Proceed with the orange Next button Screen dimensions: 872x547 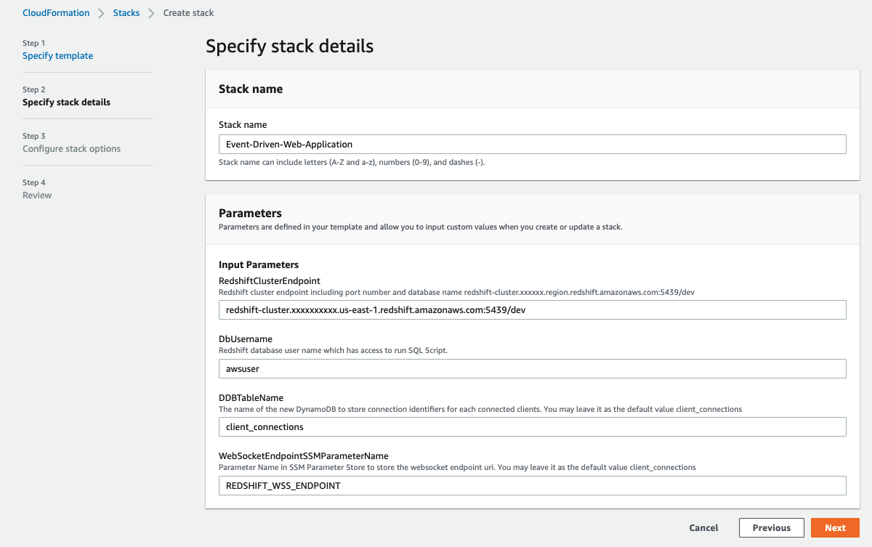point(836,528)
